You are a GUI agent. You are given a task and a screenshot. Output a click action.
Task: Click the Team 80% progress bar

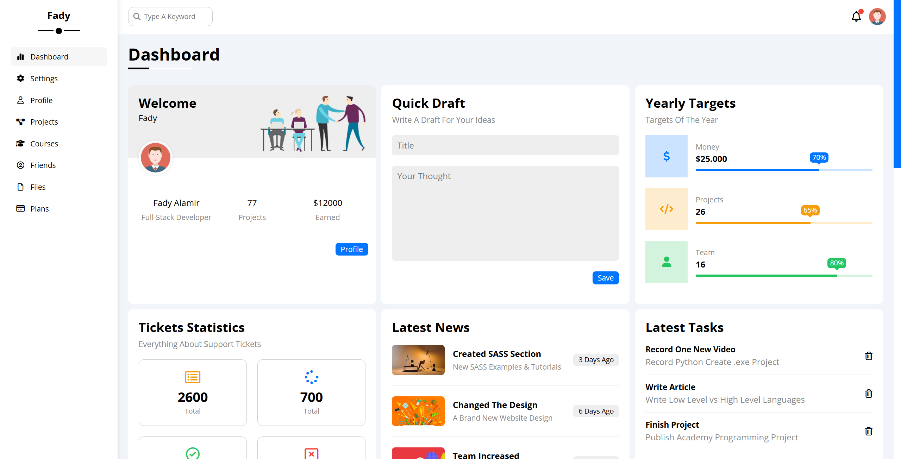click(784, 276)
